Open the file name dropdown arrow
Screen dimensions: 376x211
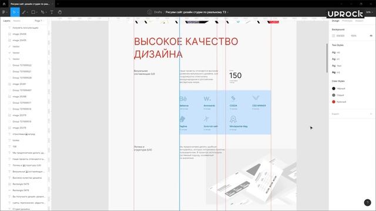227,12
